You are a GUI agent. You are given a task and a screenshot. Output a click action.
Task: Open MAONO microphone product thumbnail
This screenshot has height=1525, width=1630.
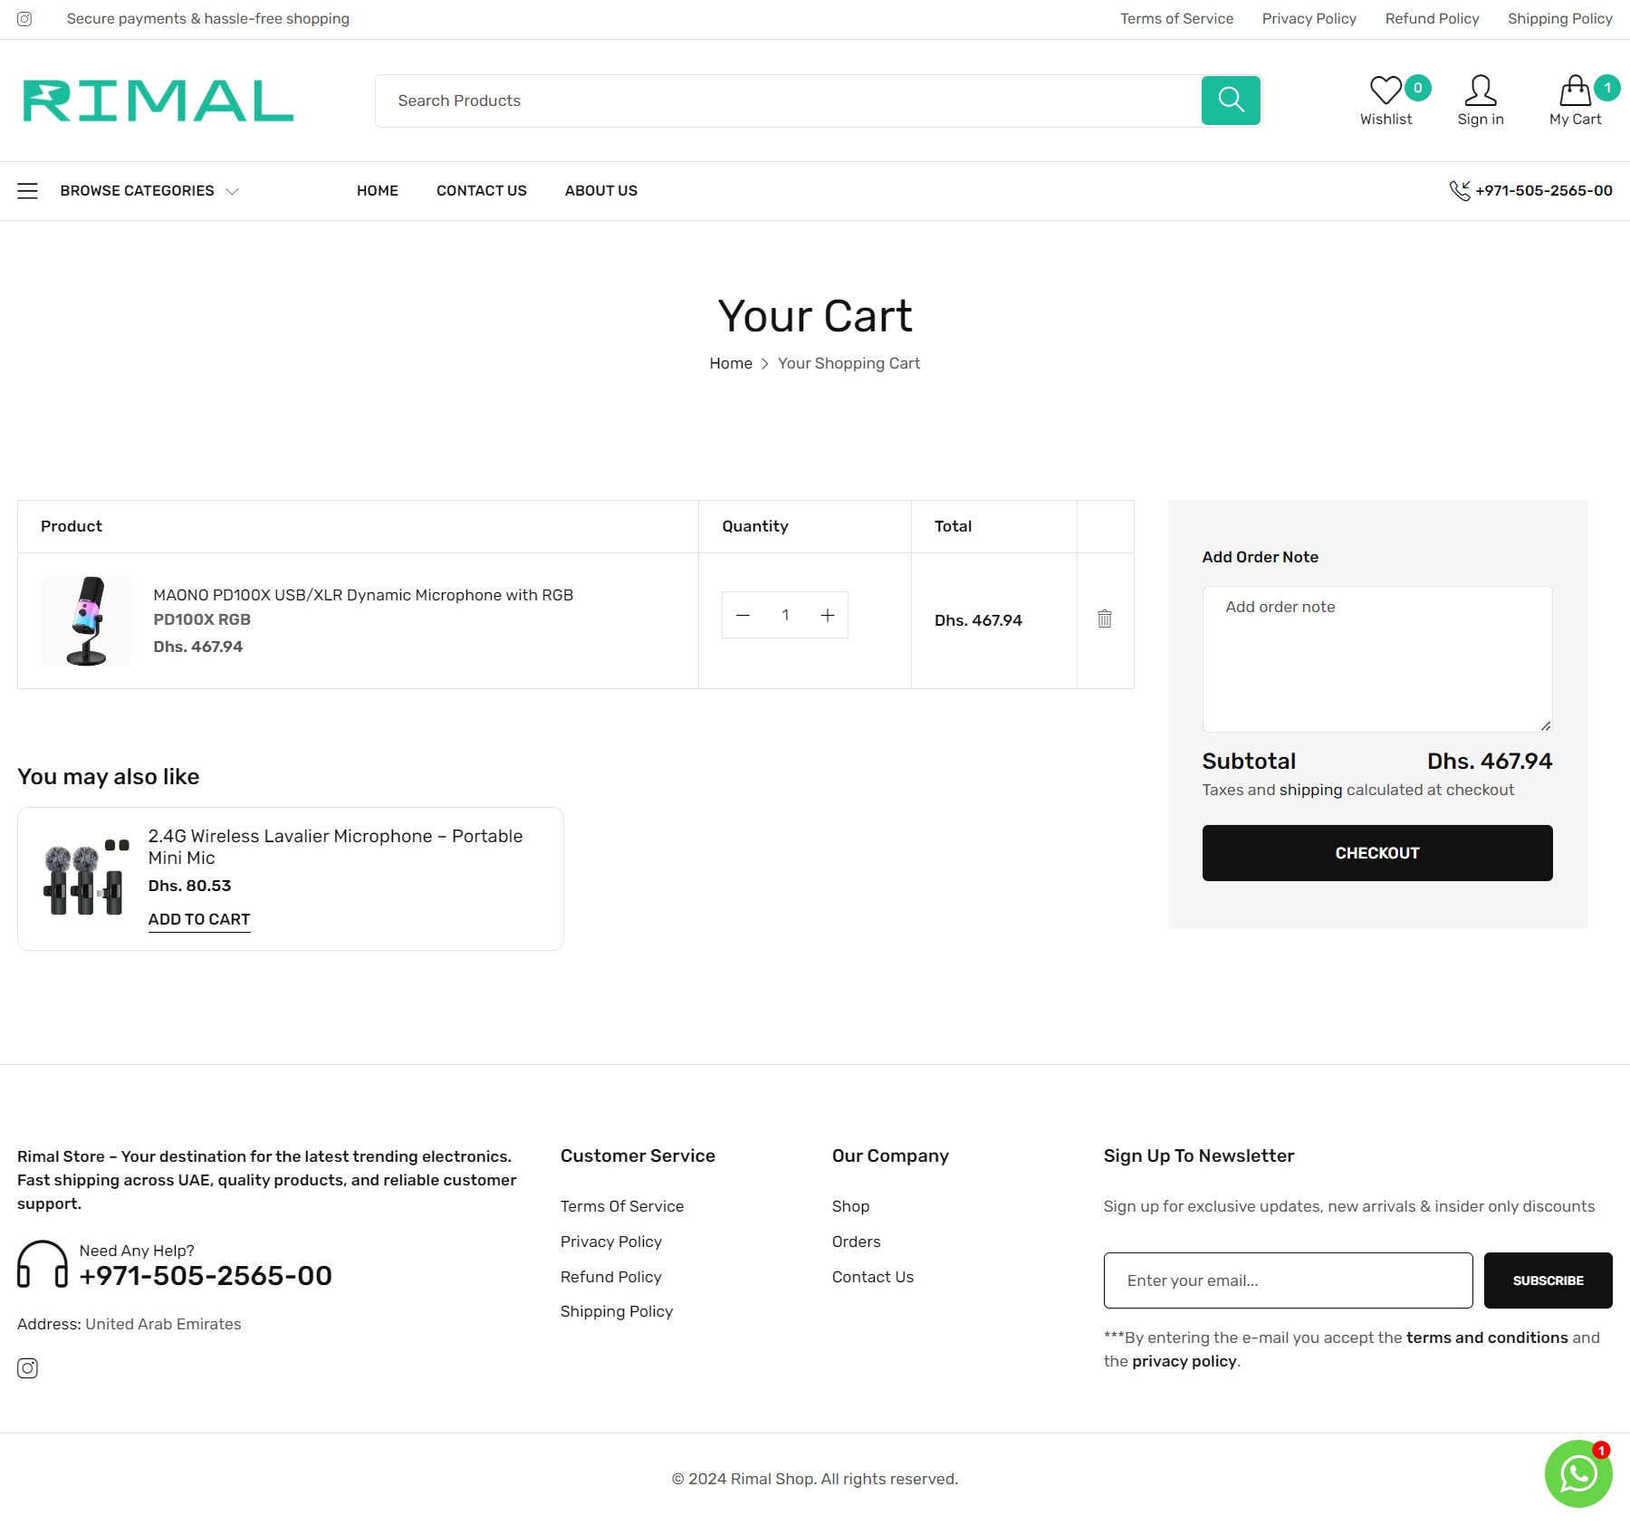click(x=86, y=621)
